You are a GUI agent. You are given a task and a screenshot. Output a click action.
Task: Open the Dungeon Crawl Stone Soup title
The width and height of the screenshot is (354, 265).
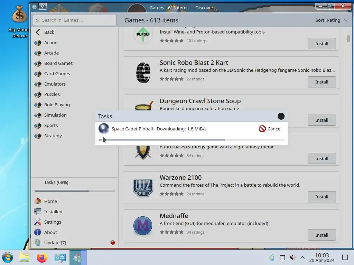[x=200, y=101]
